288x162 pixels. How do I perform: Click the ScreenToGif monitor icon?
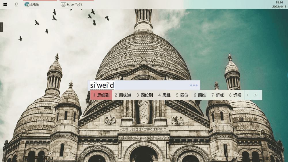pyautogui.click(x=63, y=4)
